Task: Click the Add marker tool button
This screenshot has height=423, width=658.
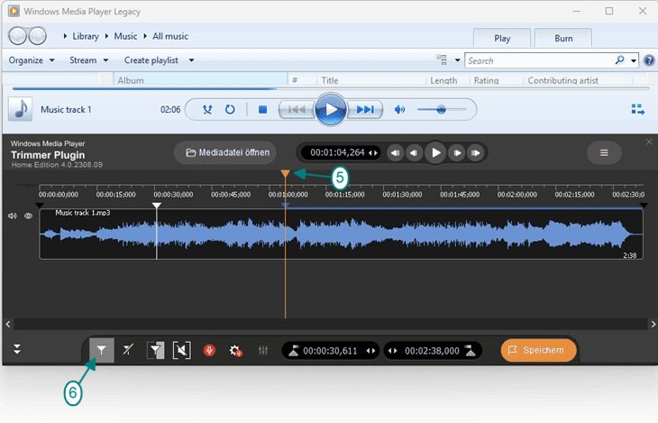Action: pyautogui.click(x=102, y=350)
